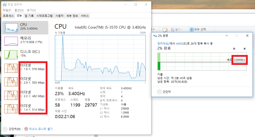
Task: Click the 열기 icon in Explorer ribbon
Action: pos(173,30)
